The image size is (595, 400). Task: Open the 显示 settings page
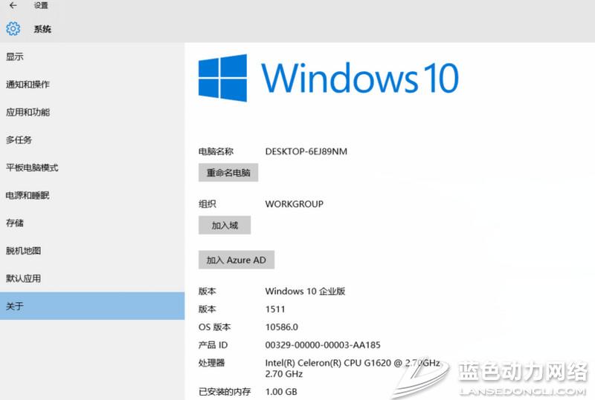coord(15,57)
